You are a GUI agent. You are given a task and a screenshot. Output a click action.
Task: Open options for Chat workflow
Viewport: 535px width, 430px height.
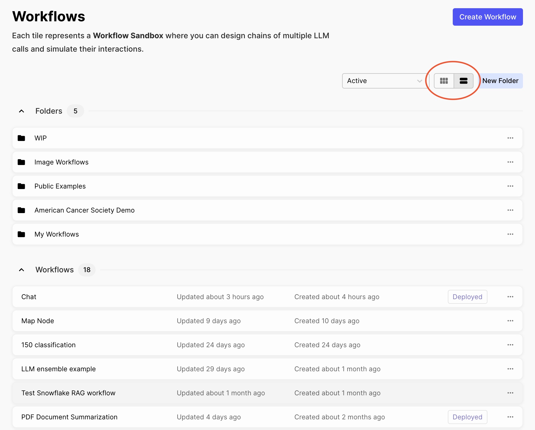point(510,297)
